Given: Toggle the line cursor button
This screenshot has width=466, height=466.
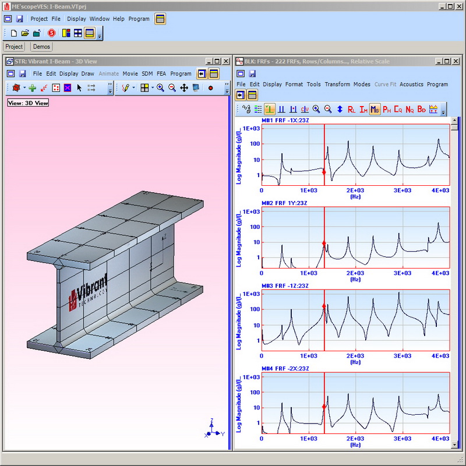Looking at the screenshot, I should click(x=270, y=109).
